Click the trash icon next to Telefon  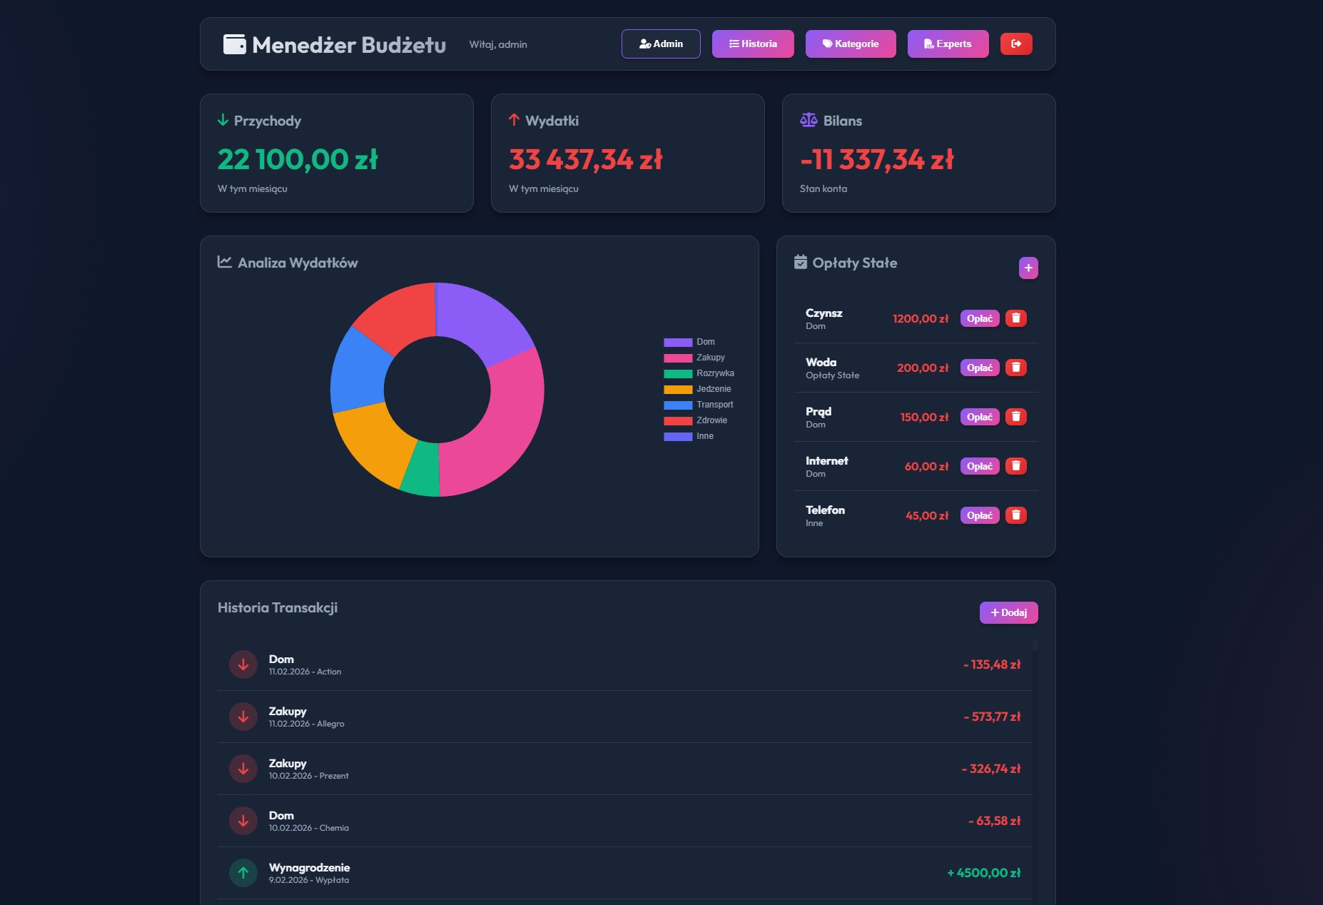(x=1015, y=515)
